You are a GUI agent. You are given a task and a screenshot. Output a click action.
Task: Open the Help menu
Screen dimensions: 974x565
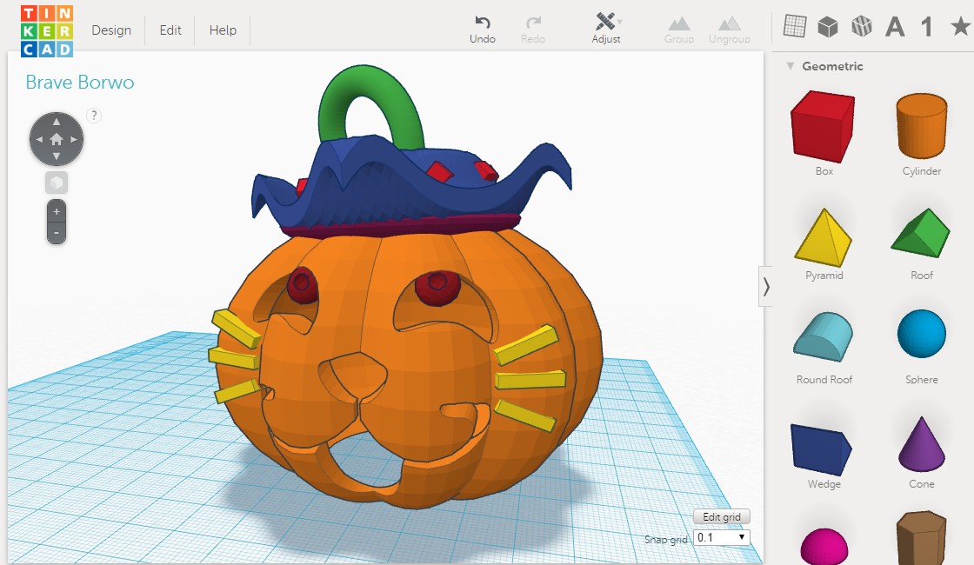[223, 30]
